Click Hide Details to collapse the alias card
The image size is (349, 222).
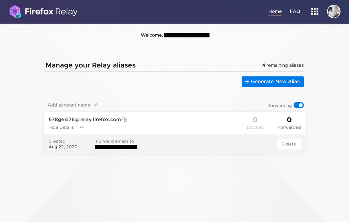point(61,127)
